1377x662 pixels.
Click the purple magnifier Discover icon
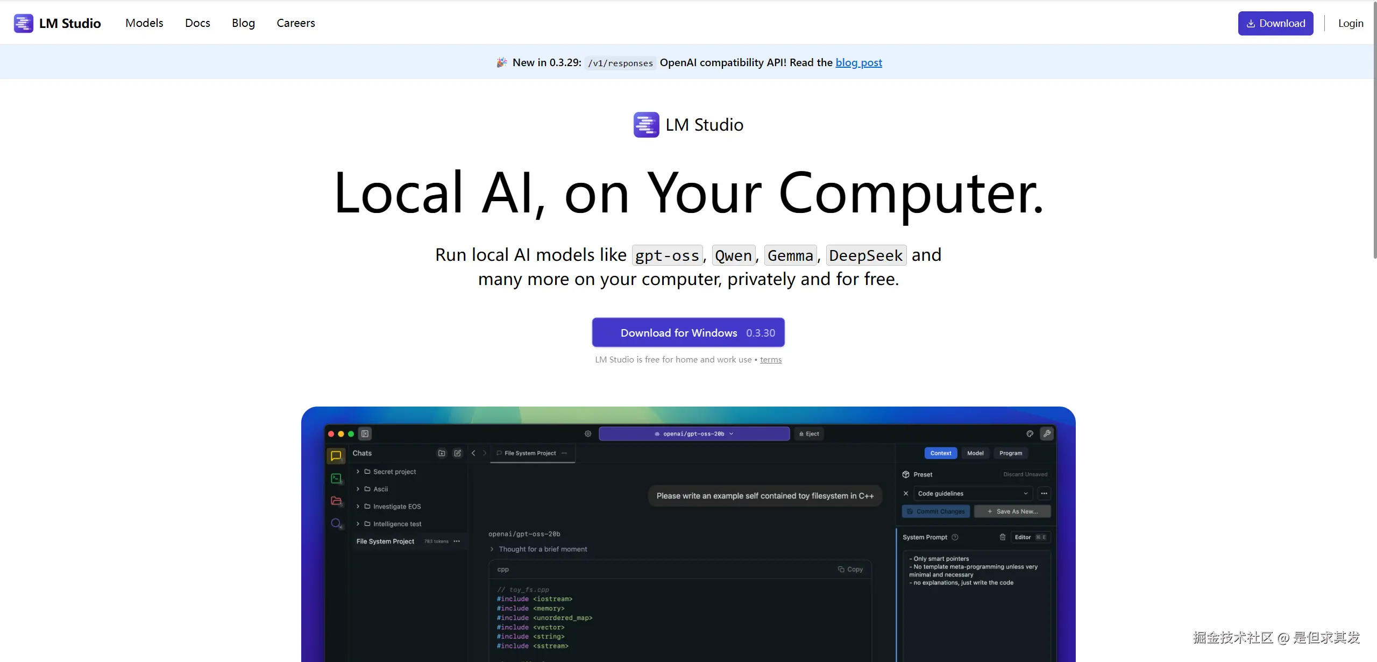coord(336,523)
